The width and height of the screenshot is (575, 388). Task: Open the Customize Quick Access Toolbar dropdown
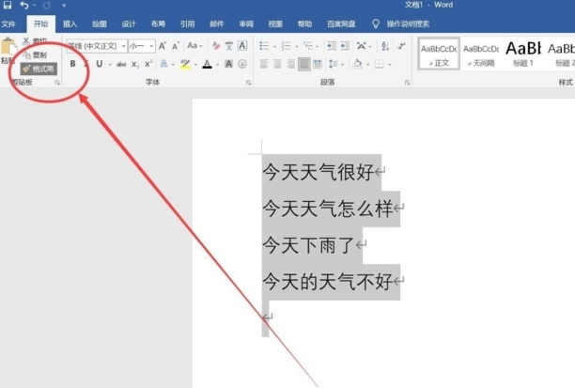(64, 6)
